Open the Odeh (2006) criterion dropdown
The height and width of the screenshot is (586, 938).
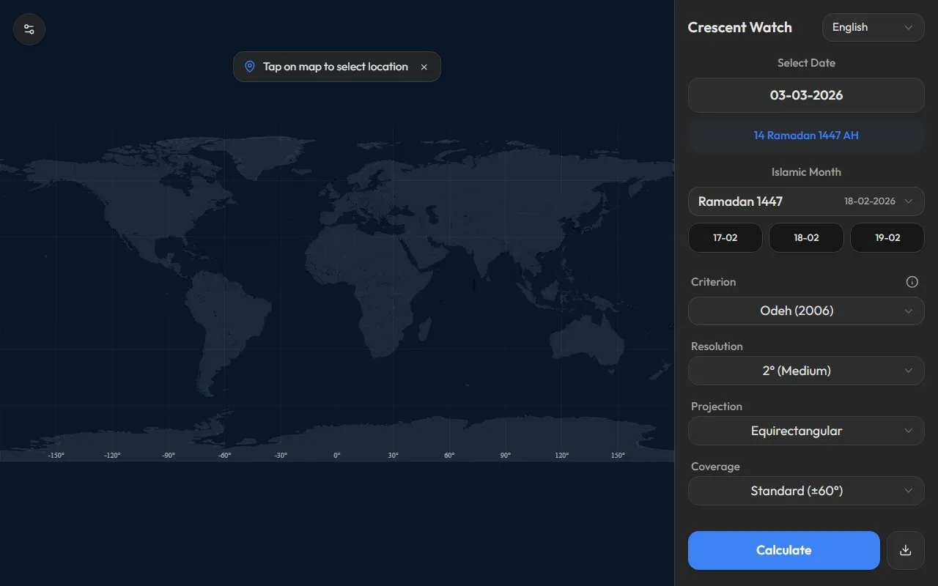(x=806, y=311)
